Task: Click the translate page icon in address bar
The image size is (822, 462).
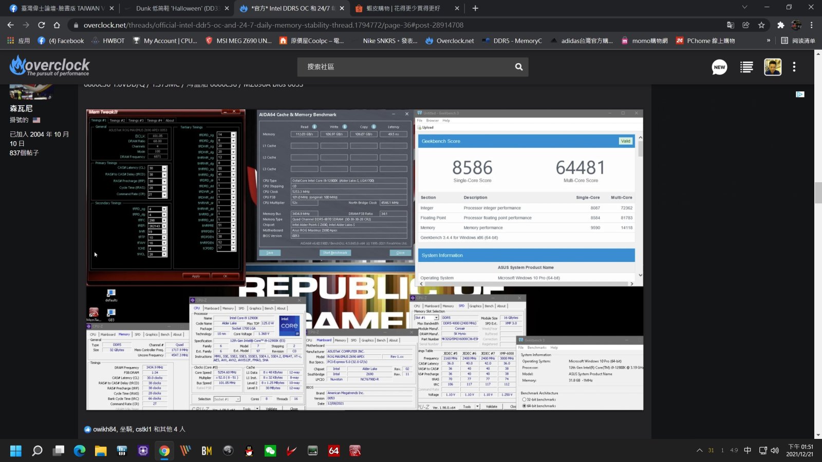Action: point(731,25)
